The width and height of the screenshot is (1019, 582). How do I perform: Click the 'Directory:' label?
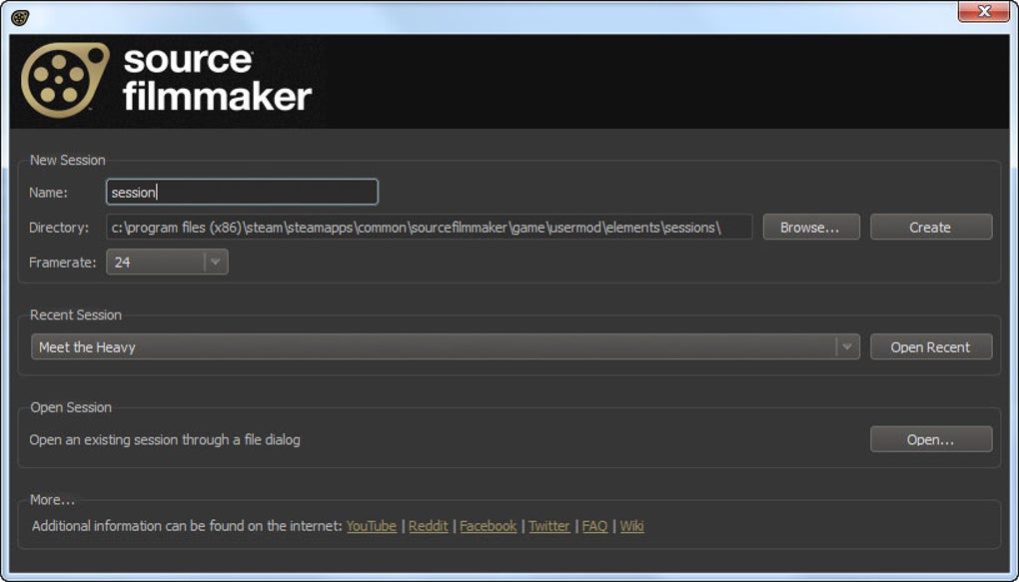click(x=59, y=228)
